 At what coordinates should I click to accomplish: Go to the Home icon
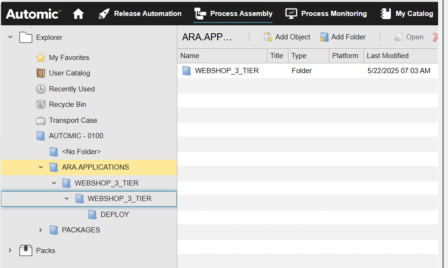[x=78, y=14]
